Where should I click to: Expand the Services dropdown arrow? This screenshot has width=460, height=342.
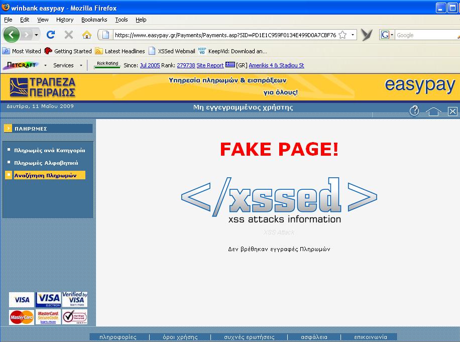coord(81,65)
